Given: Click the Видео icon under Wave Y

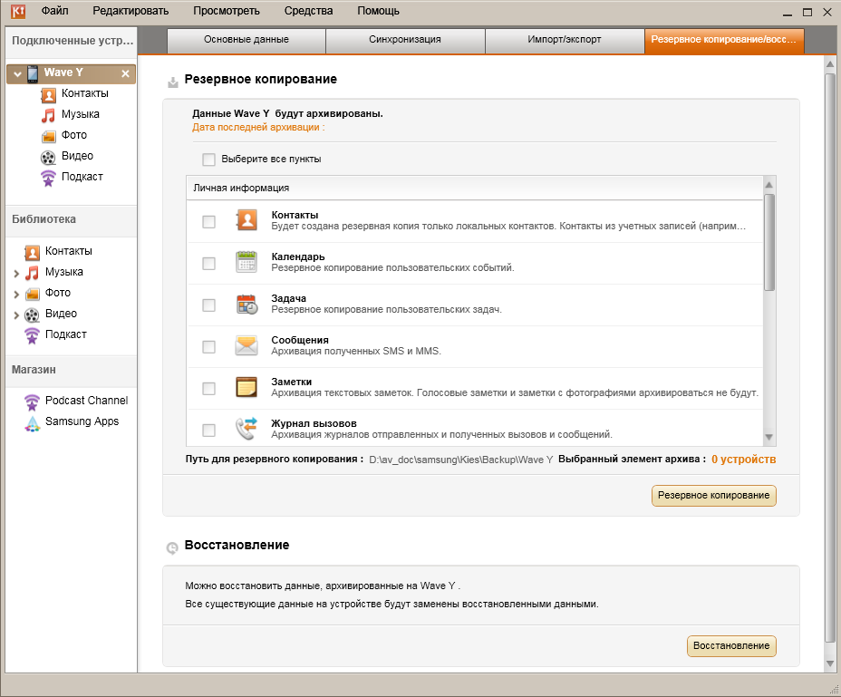Looking at the screenshot, I should click(48, 157).
